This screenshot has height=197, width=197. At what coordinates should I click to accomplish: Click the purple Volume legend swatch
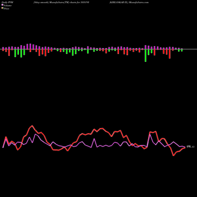(x=2, y=5)
